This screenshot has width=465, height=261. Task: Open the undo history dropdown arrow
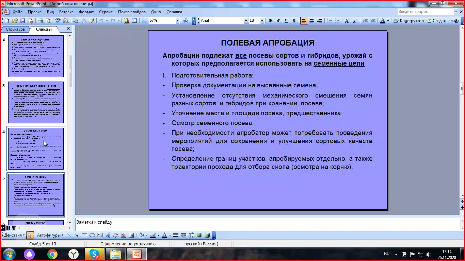[x=107, y=21]
